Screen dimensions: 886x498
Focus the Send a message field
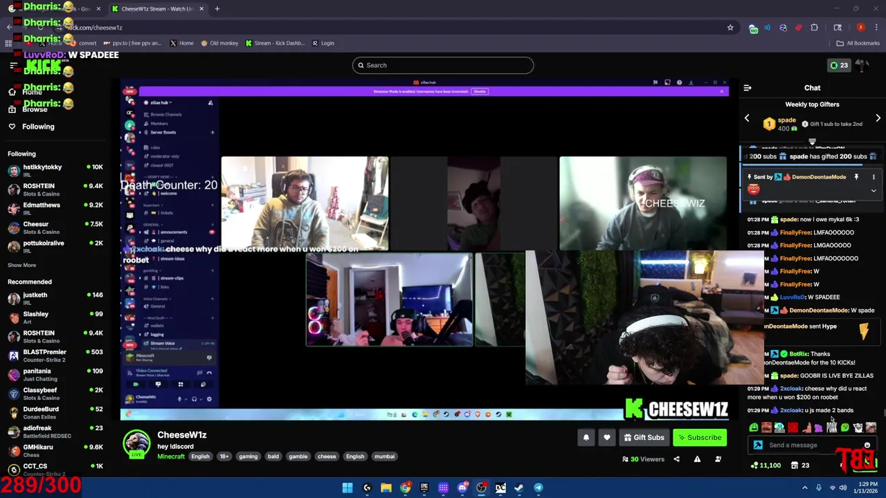coord(813,445)
